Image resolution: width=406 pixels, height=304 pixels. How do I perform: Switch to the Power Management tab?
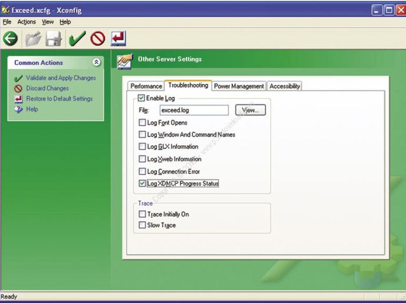click(239, 86)
